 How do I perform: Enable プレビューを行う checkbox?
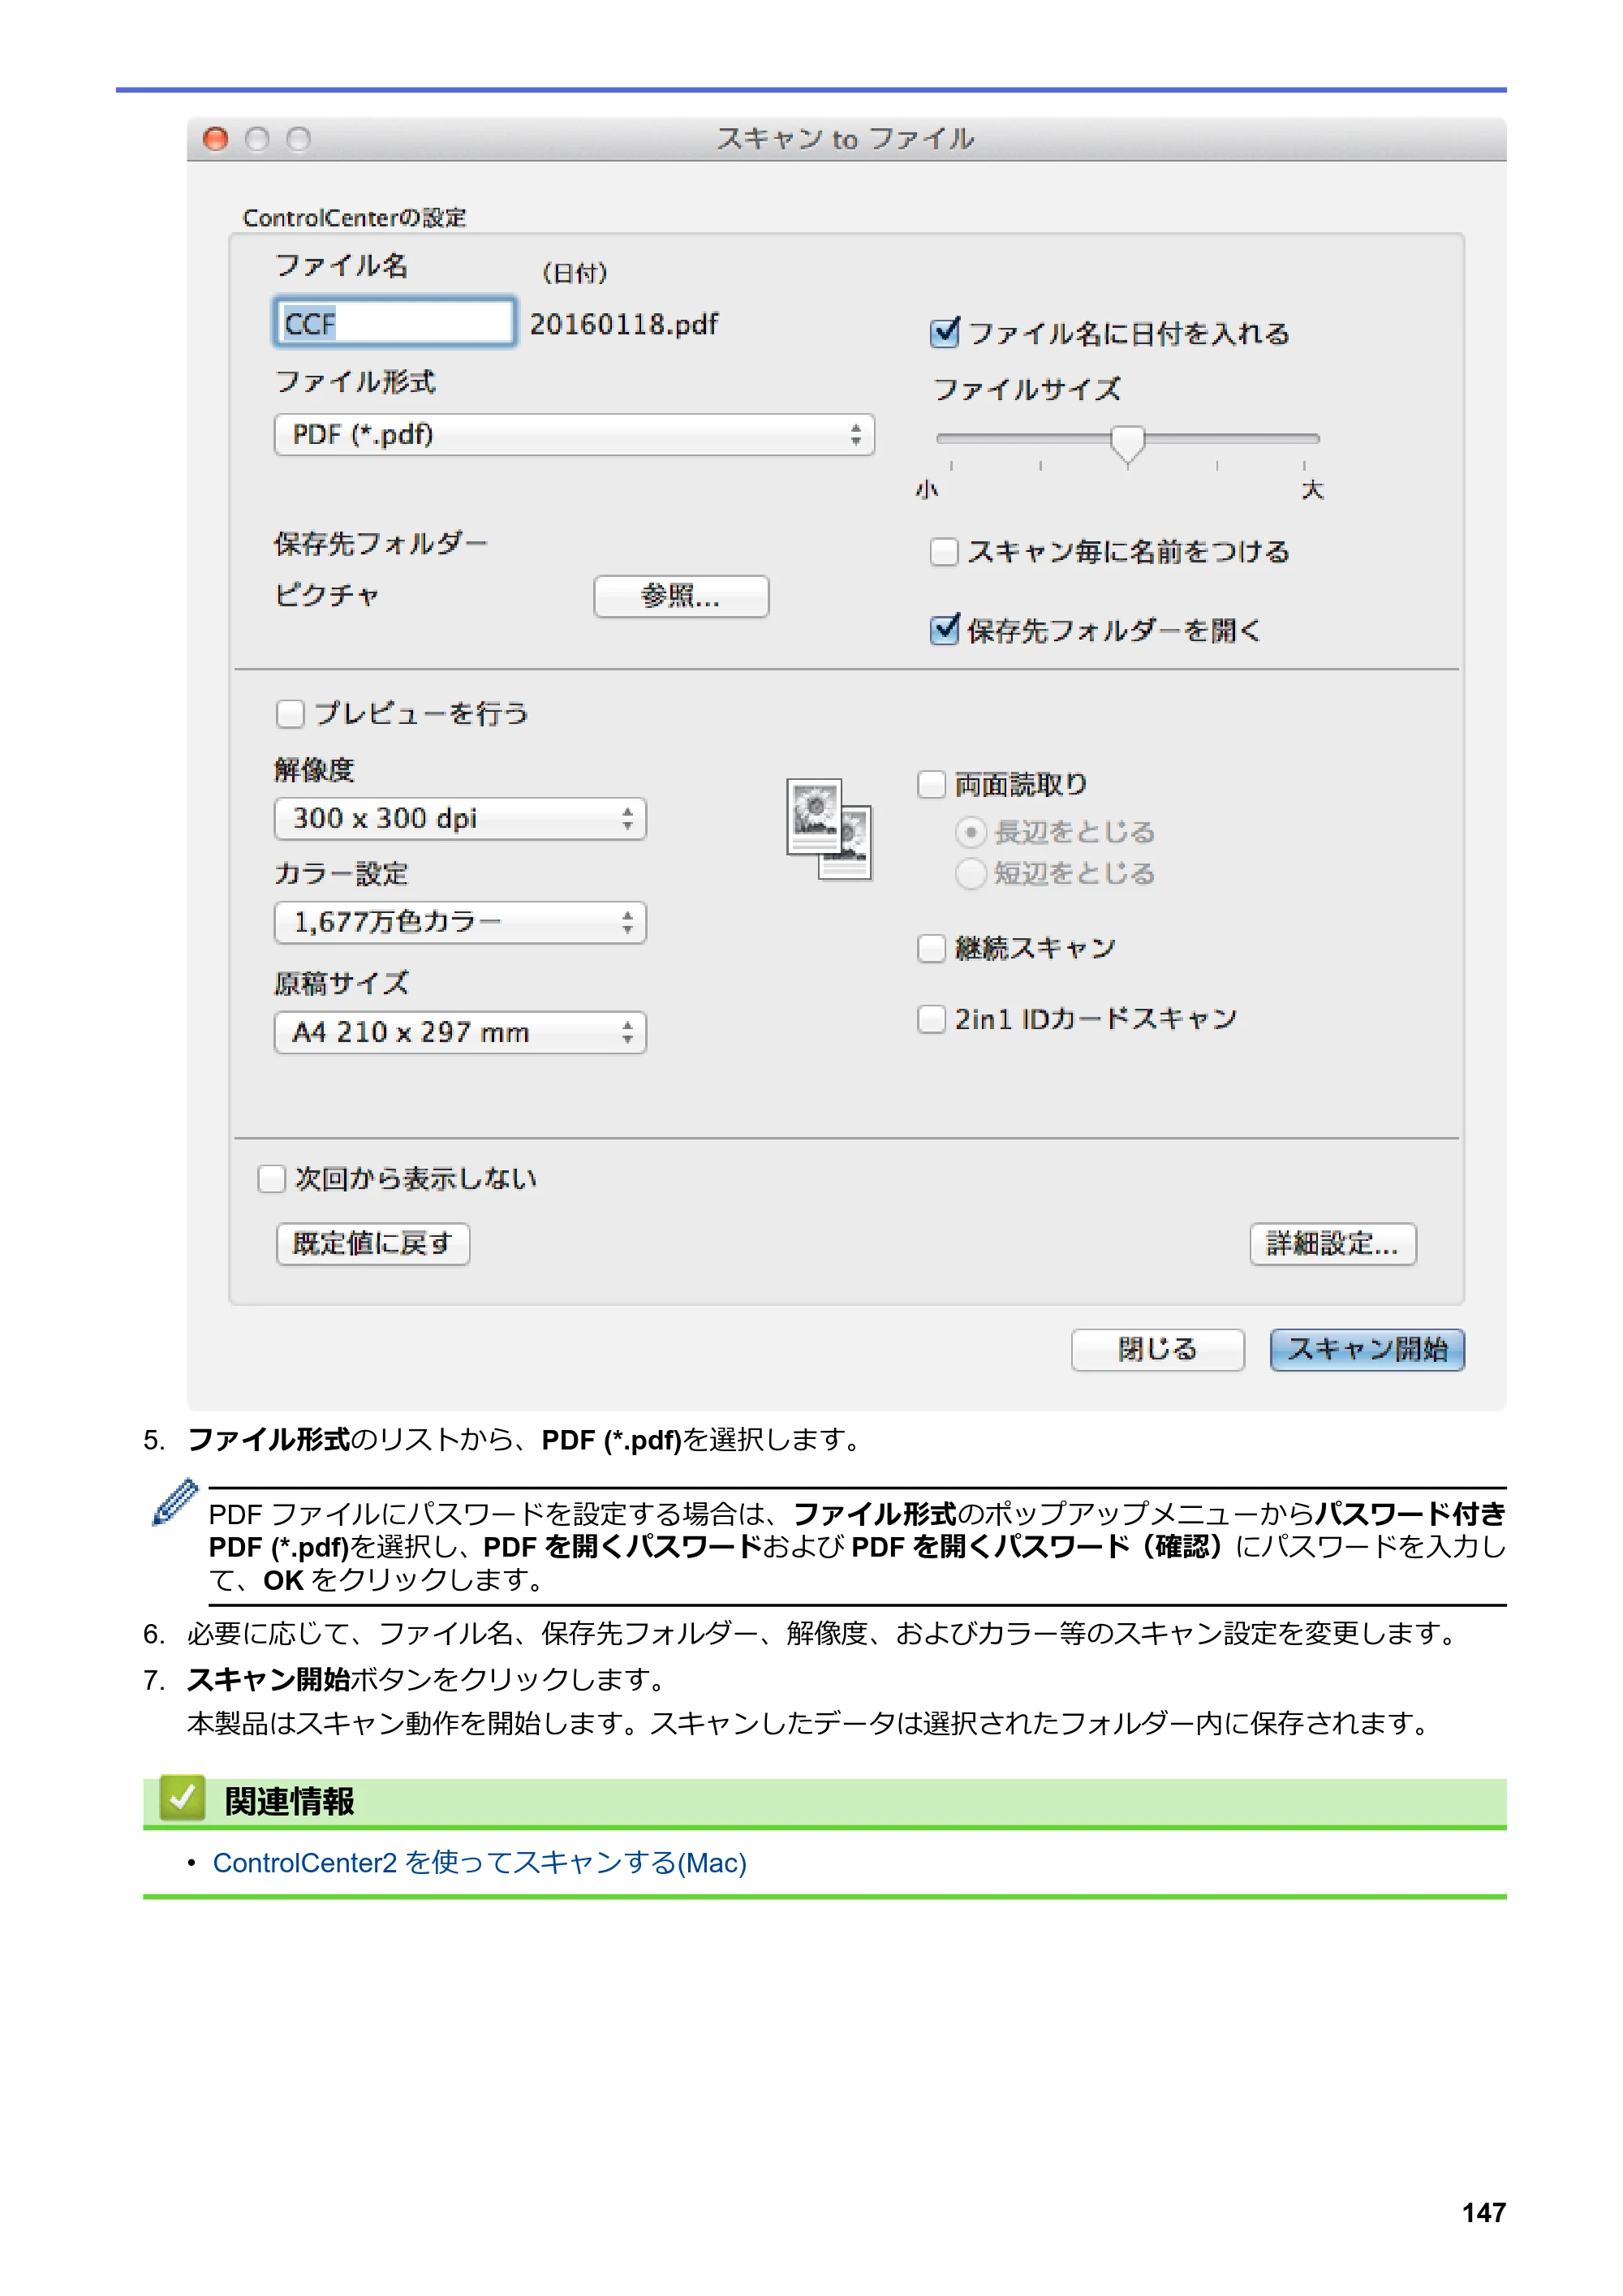tap(290, 714)
